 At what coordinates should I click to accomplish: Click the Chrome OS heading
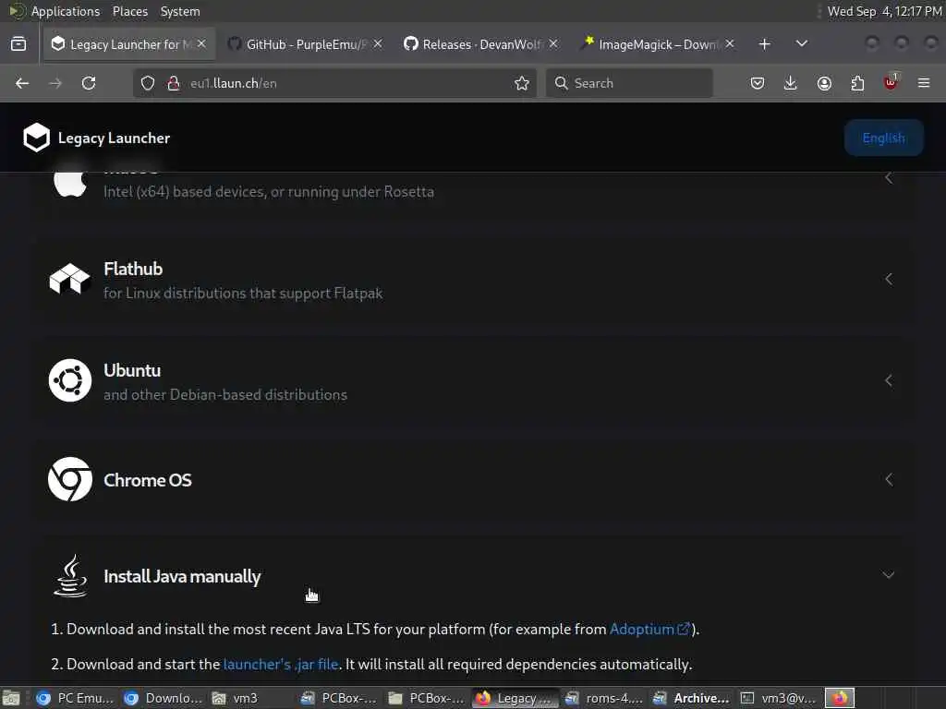(x=148, y=480)
